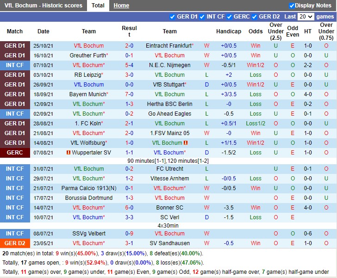Uncheck the GER D2 filter checkbox
Screen dimensions: 337x278
coord(254,17)
